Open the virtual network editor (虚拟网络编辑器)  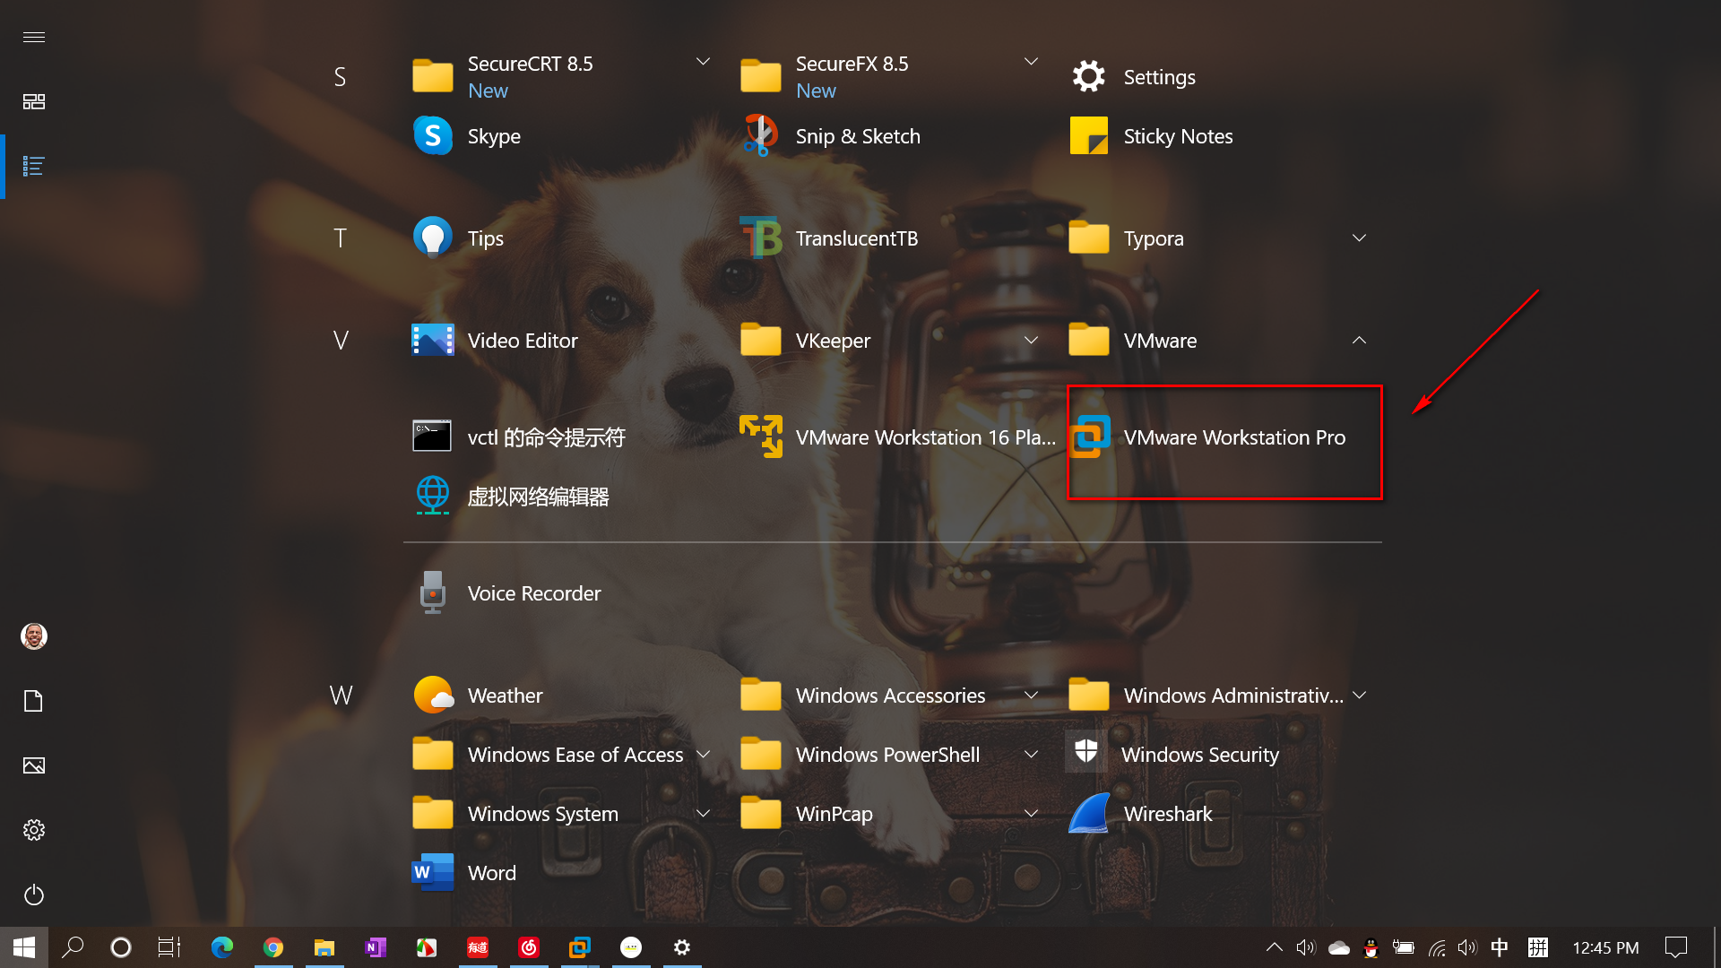tap(537, 497)
